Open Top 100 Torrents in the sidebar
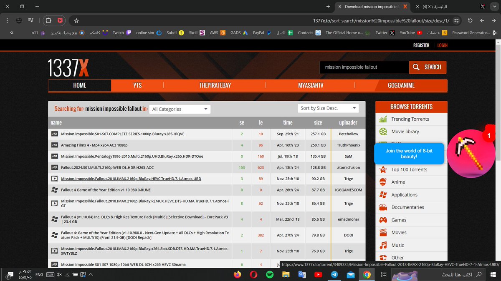Image resolution: width=501 pixels, height=281 pixels. (409, 169)
